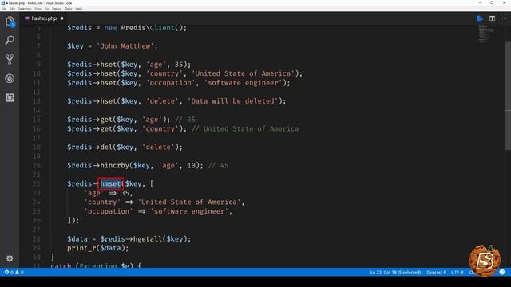Click del on line 18
Screen dimensions: 511x287
106,147
